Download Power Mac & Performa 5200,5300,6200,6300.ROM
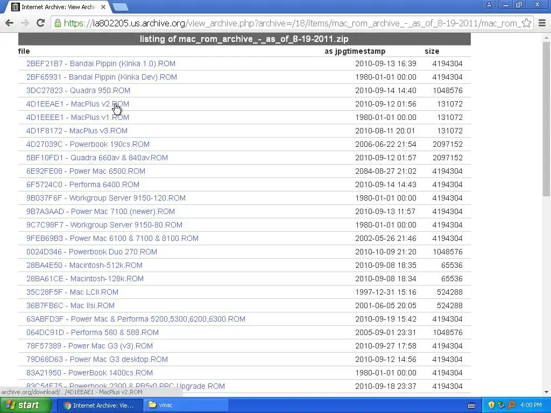551x413 pixels. click(x=136, y=319)
